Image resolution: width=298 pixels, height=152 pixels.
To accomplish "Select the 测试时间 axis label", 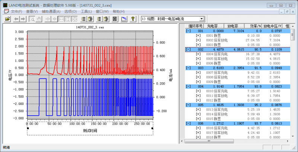I will [x=90, y=130].
